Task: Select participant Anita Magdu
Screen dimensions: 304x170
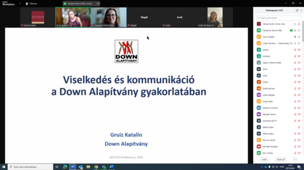Action: [278, 95]
